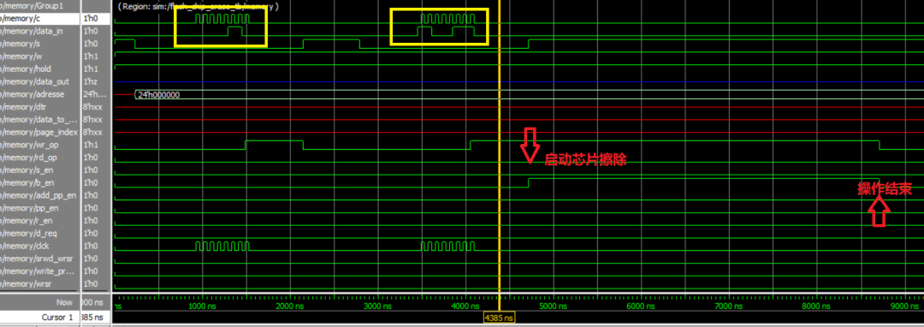This screenshot has width=924, height=327.
Task: Click the 1'hz value of data_out
Action: point(90,81)
